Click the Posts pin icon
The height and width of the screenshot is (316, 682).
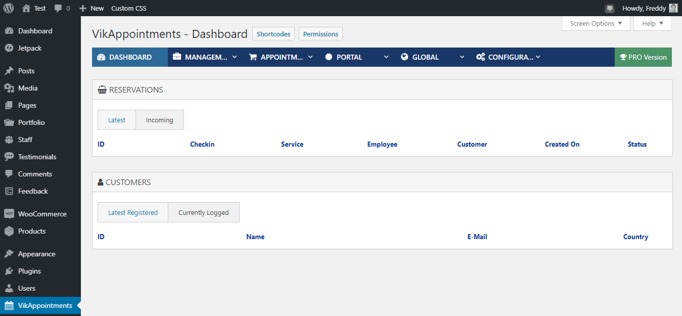click(x=9, y=71)
